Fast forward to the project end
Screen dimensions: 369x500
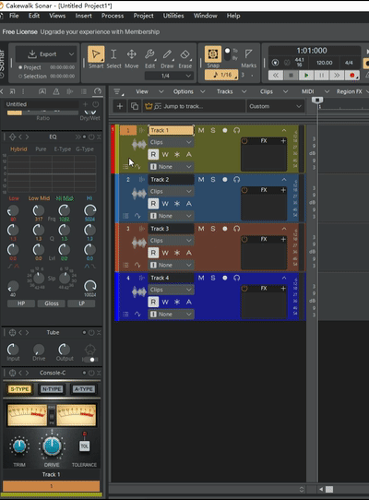337,76
